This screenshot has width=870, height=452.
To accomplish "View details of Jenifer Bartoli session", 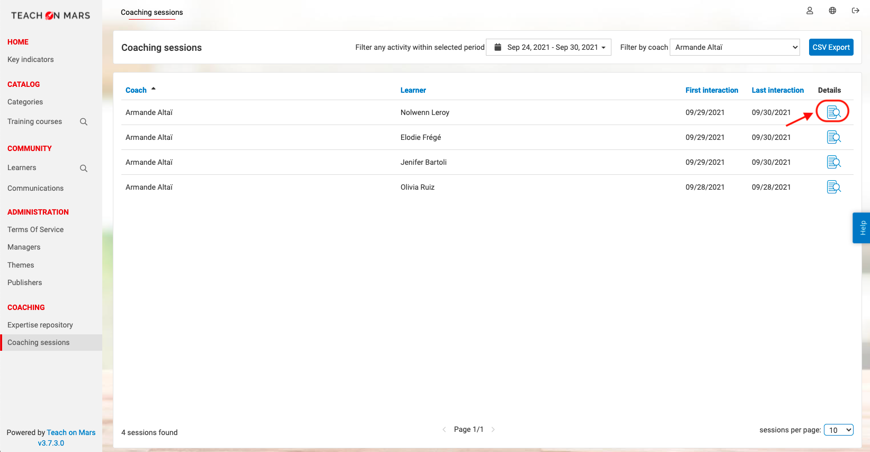I will 833,162.
